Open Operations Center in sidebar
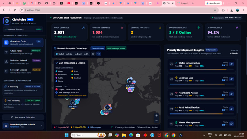This screenshot has height=139, width=247. [23, 42]
